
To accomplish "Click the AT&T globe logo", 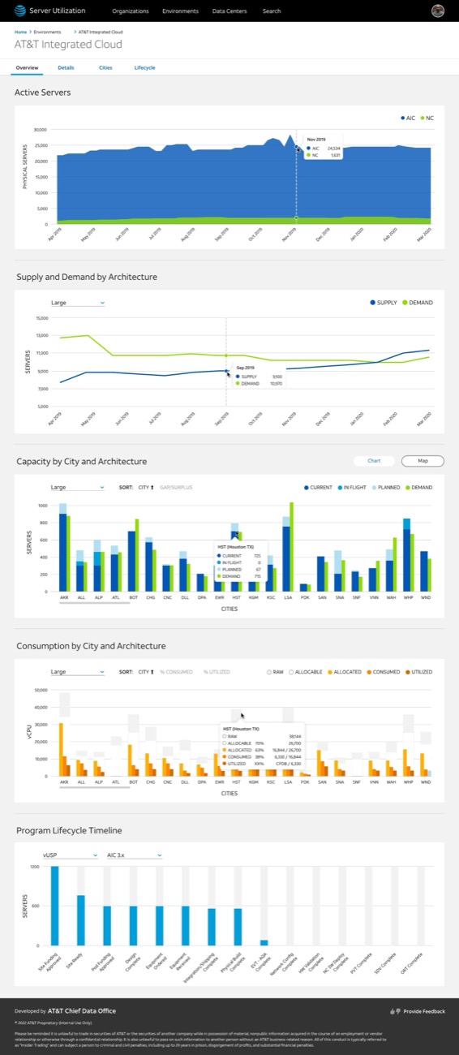I will tap(19, 11).
